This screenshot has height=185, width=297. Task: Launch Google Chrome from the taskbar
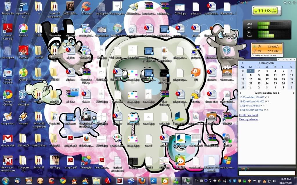(63, 181)
